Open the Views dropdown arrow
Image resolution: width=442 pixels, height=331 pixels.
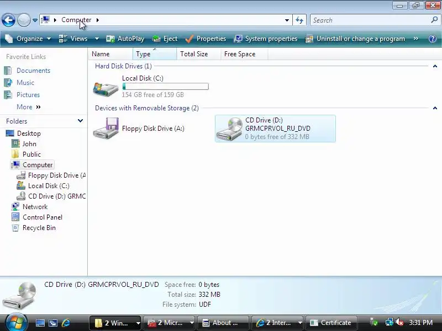pos(97,39)
